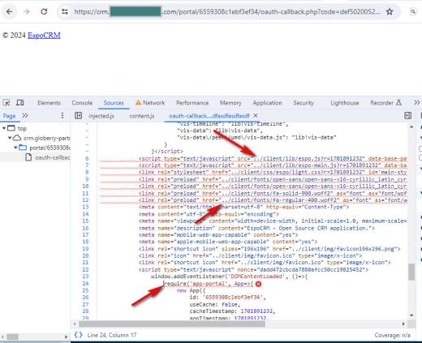Screen dimensions: 422x343
Task: Collapse the portal folder node
Action: point(15,148)
